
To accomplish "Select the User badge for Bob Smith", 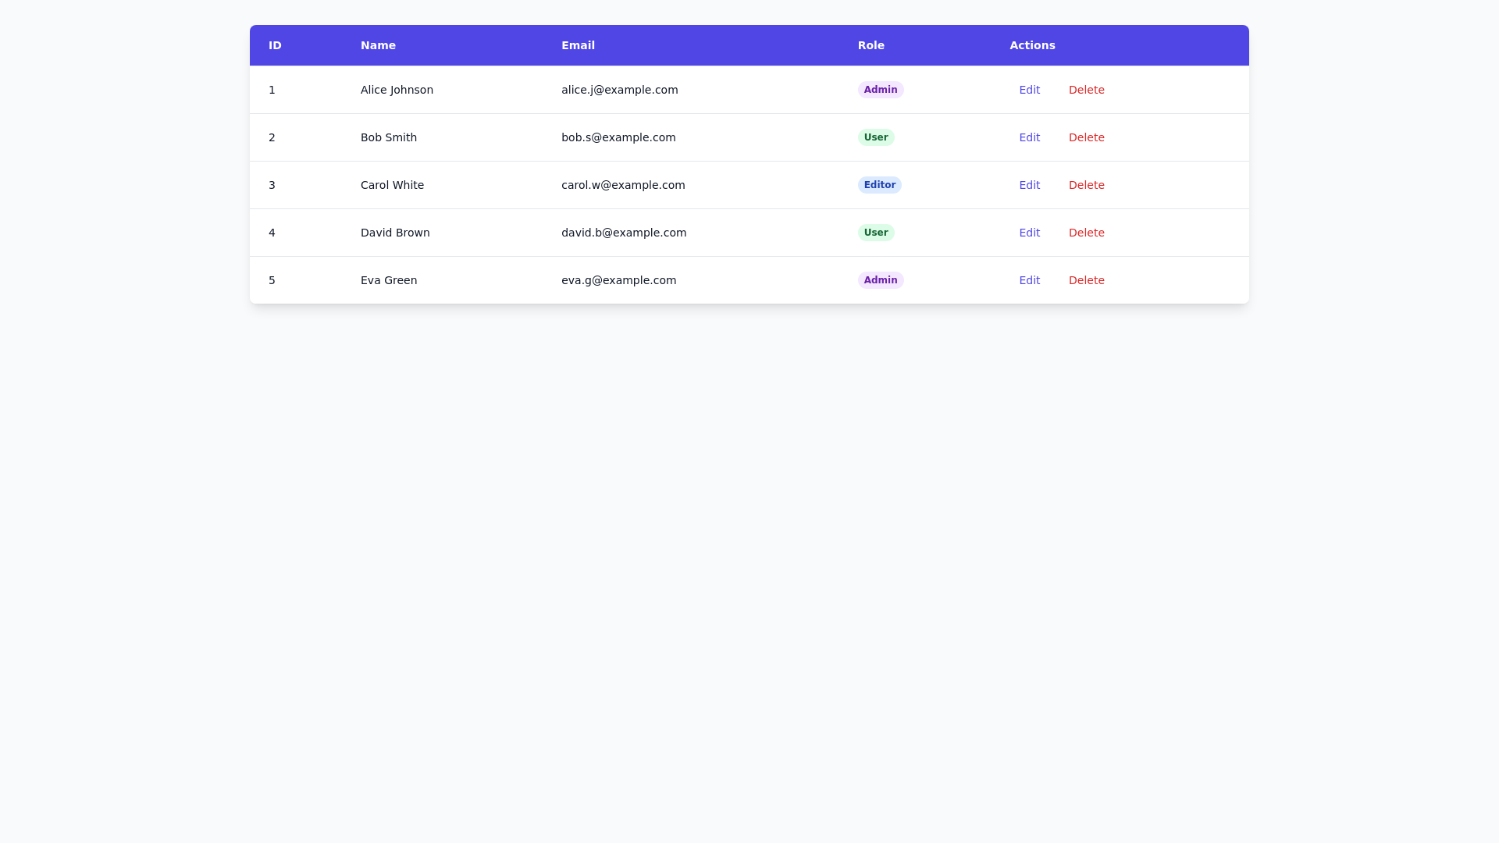I will (x=875, y=137).
